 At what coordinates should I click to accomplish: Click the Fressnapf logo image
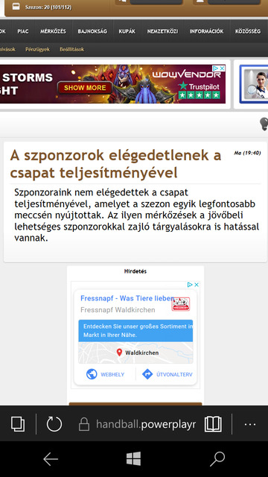point(180,303)
